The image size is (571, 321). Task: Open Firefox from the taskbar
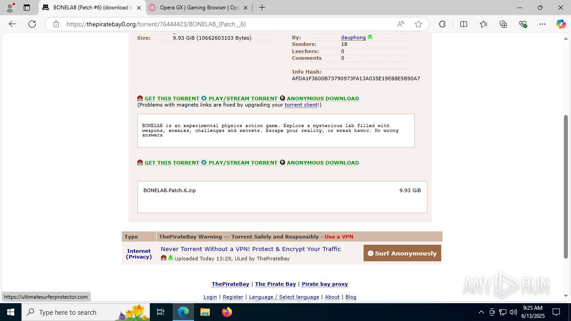click(227, 312)
